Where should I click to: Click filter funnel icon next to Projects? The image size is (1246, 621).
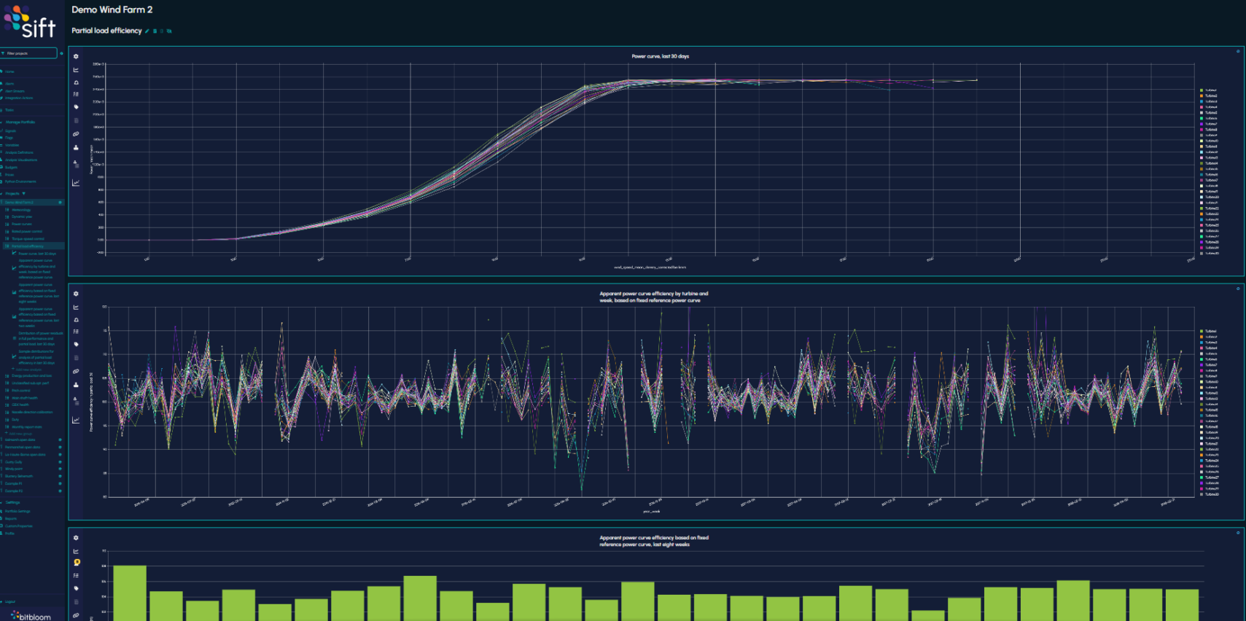point(23,193)
